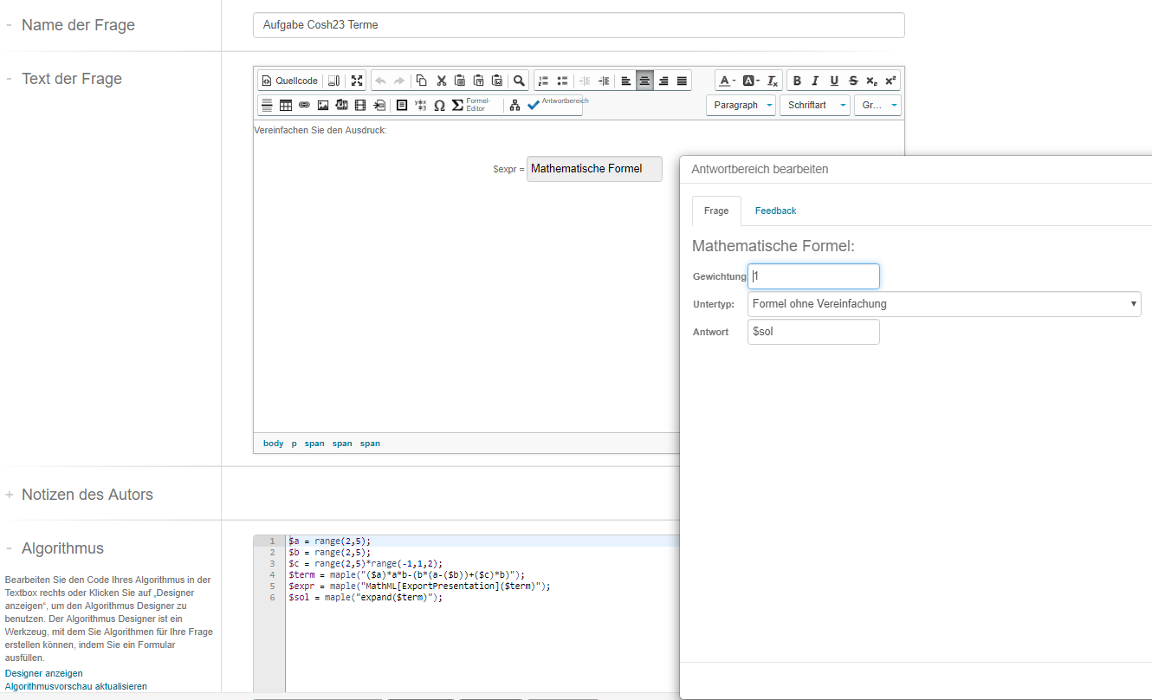
Task: Open the Schriftart font dropdown
Action: pos(814,105)
